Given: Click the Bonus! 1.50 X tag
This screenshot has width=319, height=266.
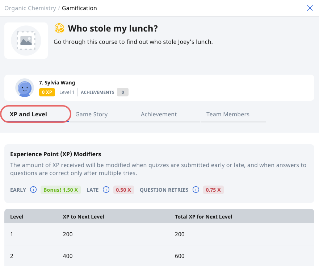Looking at the screenshot, I should 60,190.
